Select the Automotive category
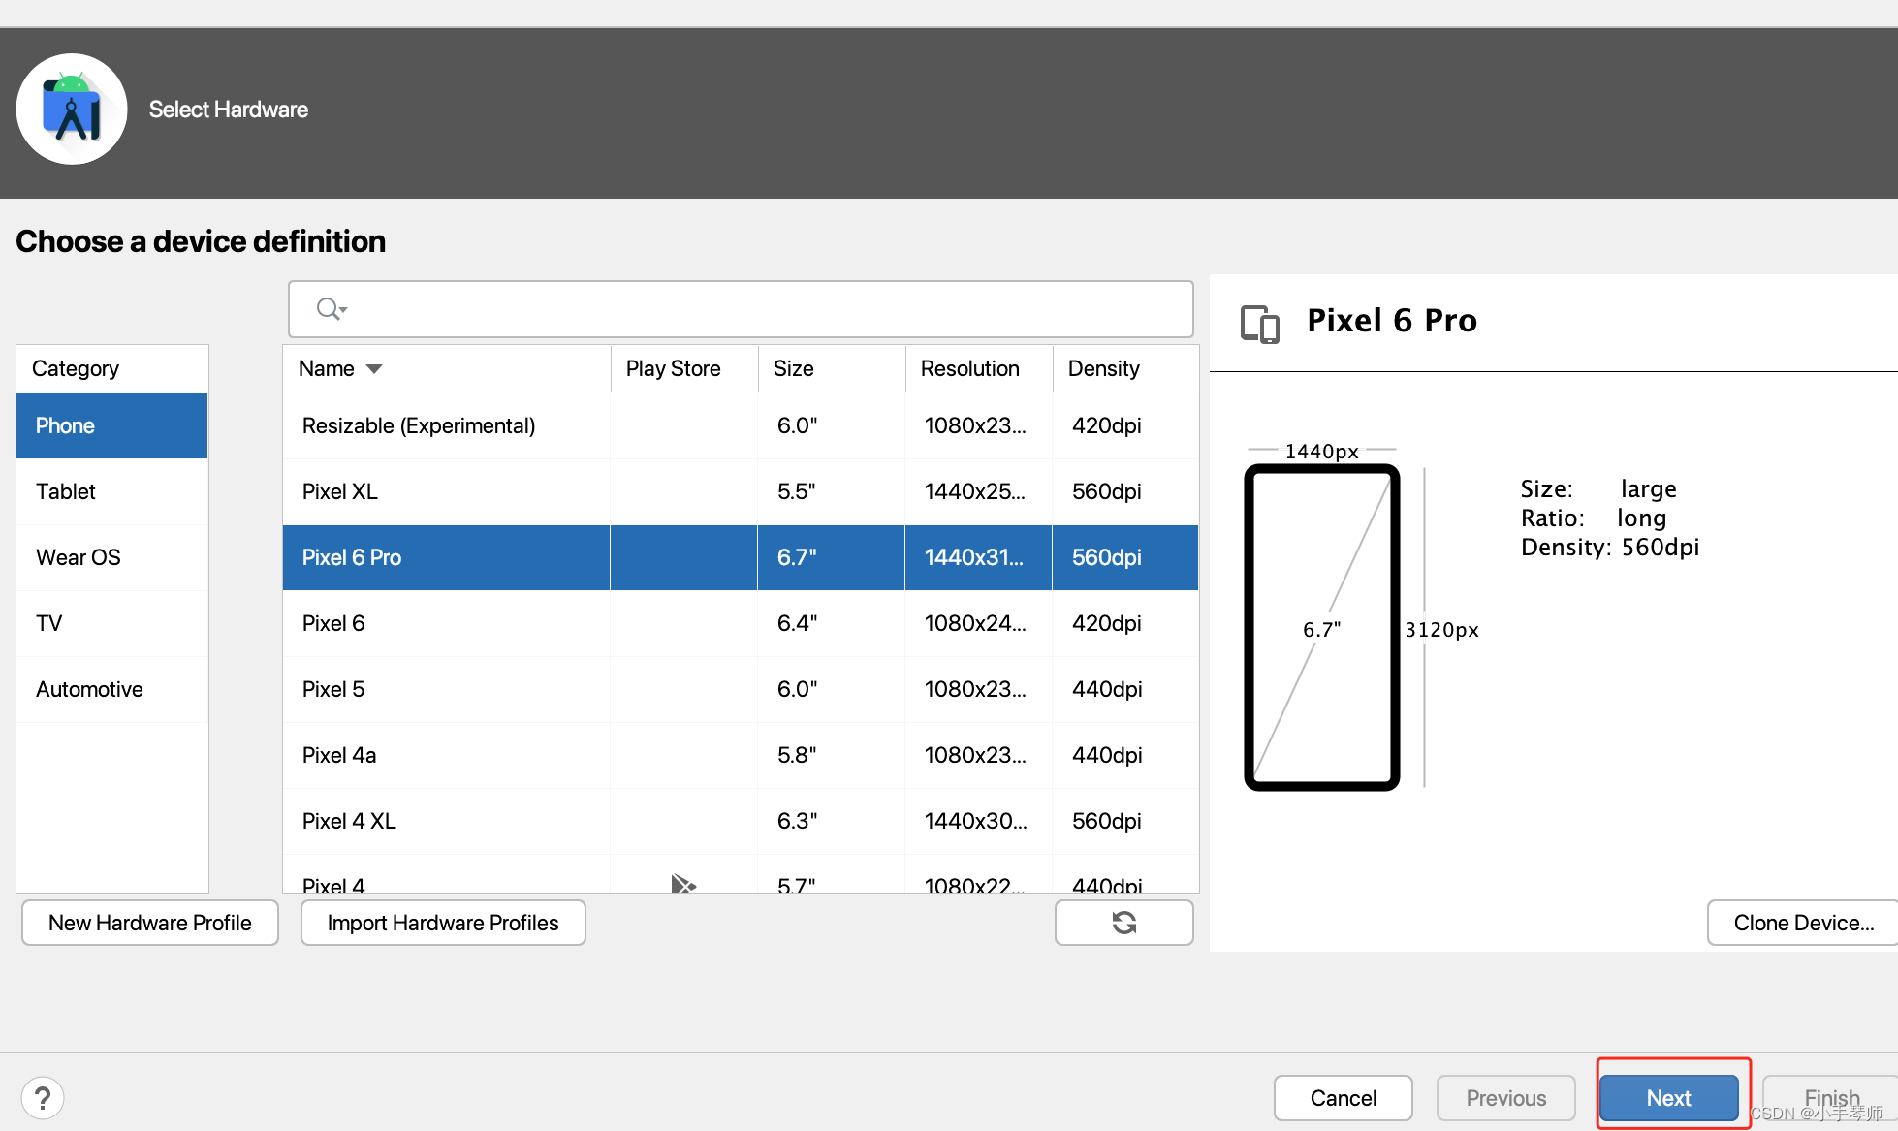1898x1131 pixels. (112, 689)
